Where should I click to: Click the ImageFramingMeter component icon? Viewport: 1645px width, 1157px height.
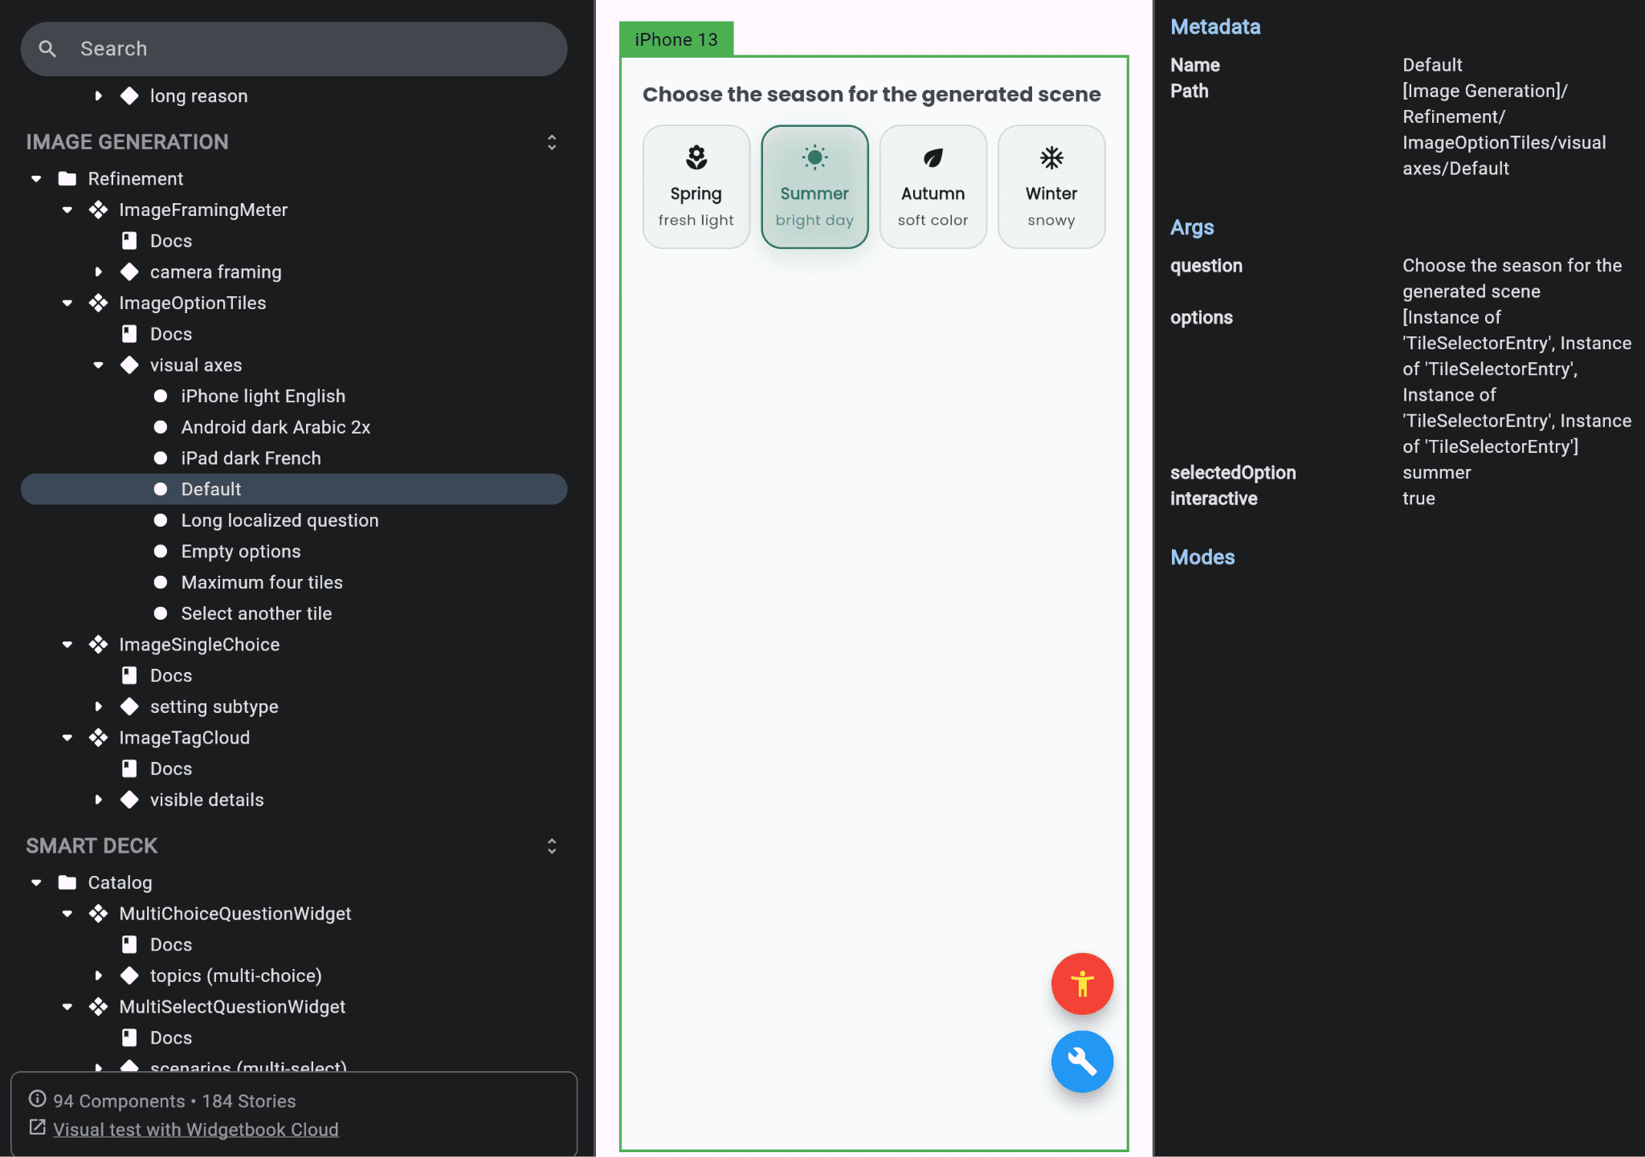coord(98,210)
